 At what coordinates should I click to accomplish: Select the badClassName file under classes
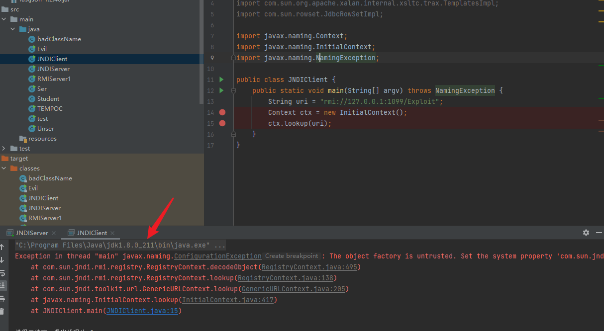pyautogui.click(x=50, y=178)
